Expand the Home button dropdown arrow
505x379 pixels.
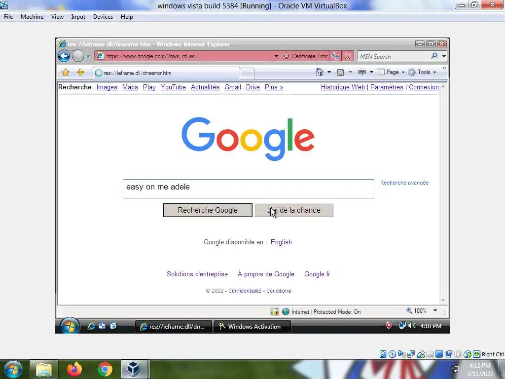(x=329, y=72)
